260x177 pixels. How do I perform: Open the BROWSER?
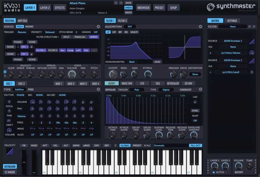click(x=143, y=8)
